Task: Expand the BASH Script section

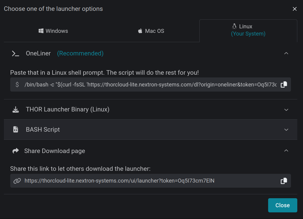Action: (x=286, y=130)
